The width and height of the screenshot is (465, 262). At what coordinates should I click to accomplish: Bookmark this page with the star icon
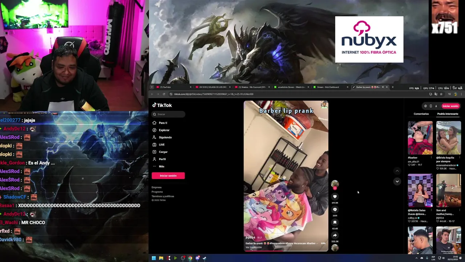click(441, 94)
